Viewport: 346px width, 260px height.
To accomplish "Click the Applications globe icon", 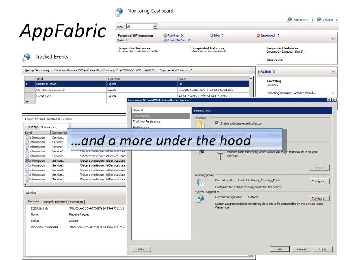I will coord(290,20).
